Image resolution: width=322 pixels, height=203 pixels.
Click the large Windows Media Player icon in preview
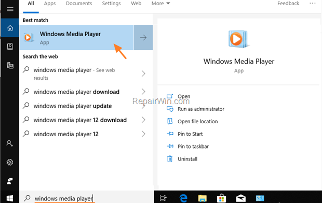click(238, 39)
